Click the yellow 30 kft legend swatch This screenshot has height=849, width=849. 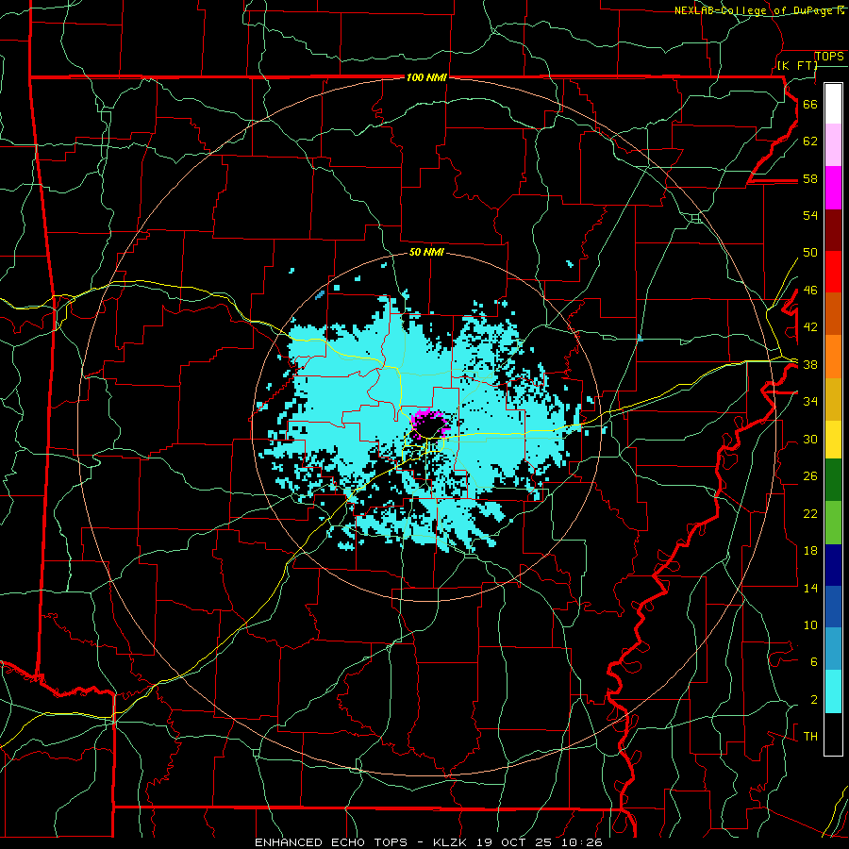(833, 439)
